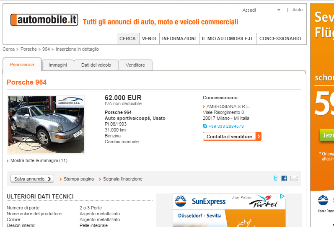Viewport: 334px width, 227px height.
Task: Click Segnala l'inserzione link
Action: click(123, 179)
